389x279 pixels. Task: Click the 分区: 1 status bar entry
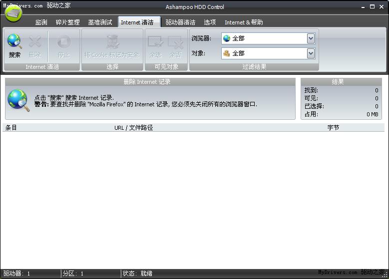(x=73, y=274)
